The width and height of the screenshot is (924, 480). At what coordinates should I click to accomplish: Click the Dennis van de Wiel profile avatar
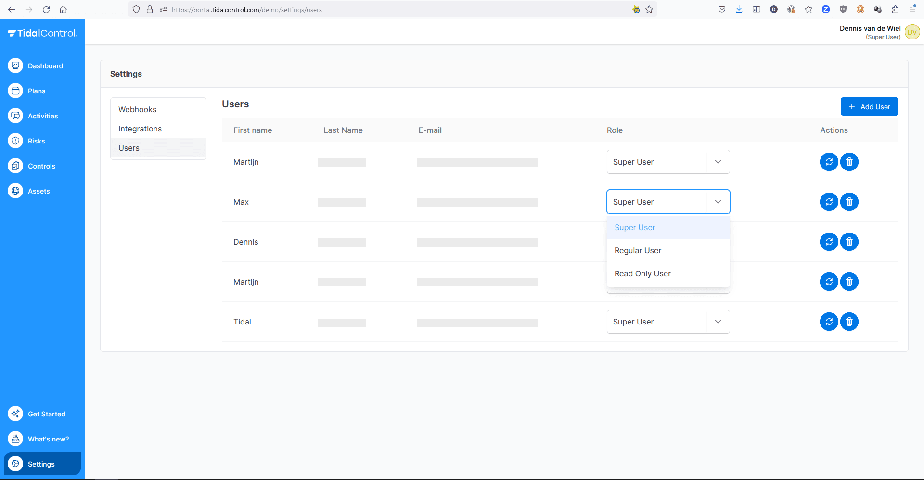pyautogui.click(x=912, y=32)
